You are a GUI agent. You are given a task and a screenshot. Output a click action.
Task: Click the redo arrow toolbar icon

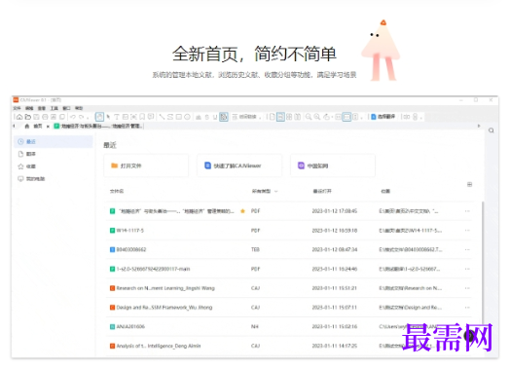tap(81, 117)
